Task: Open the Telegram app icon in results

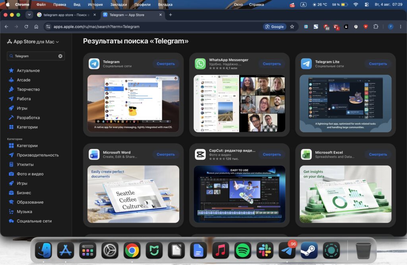Action: (94, 64)
